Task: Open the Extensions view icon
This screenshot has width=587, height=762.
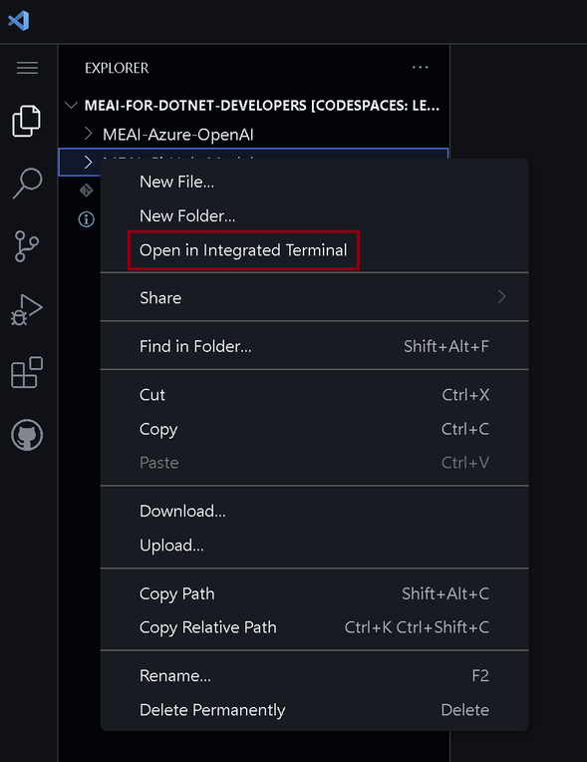Action: (27, 372)
